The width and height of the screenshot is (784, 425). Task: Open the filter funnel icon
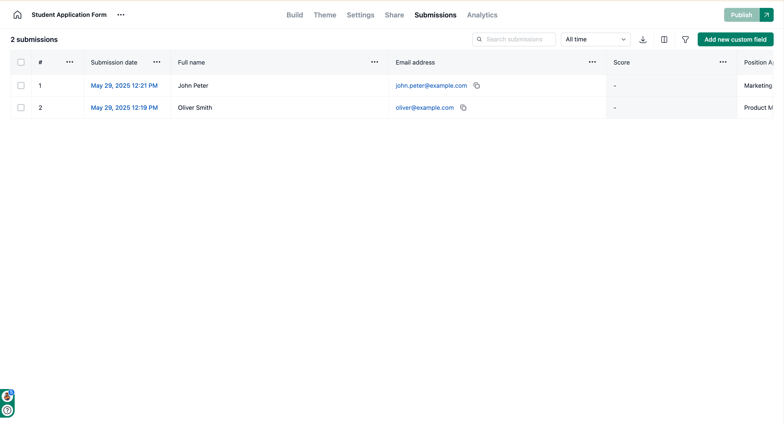pos(685,39)
